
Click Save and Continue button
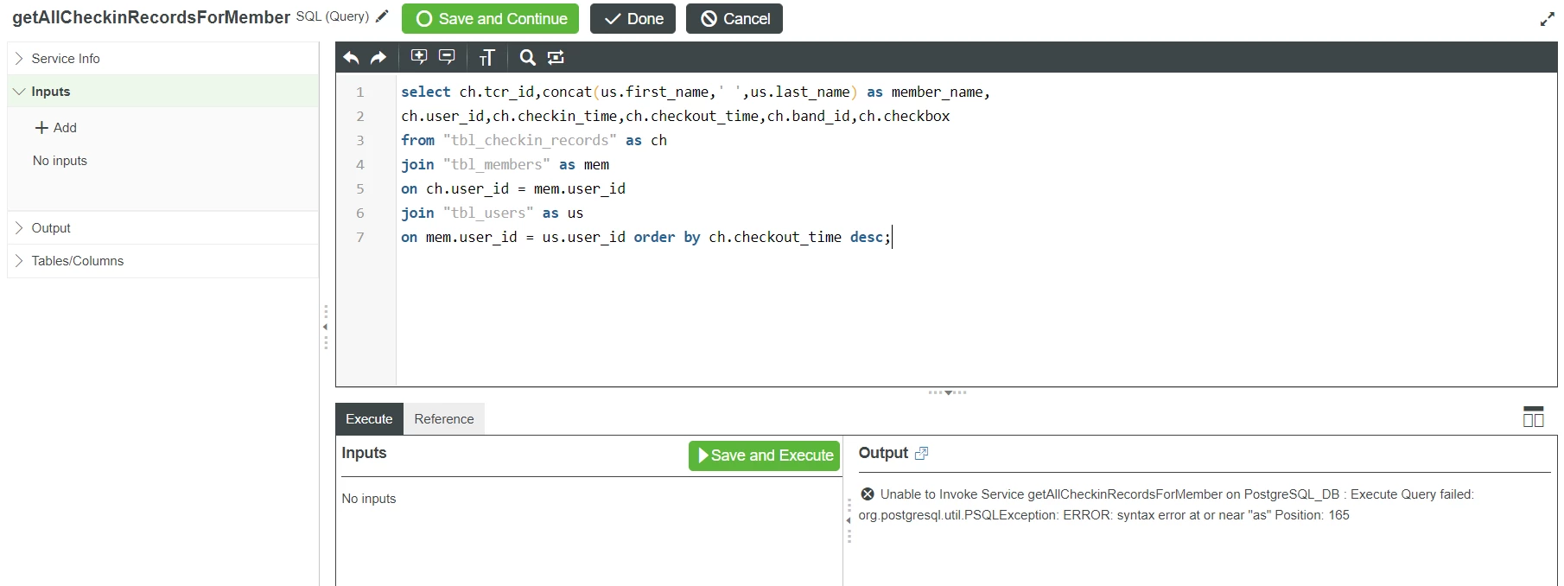[492, 19]
